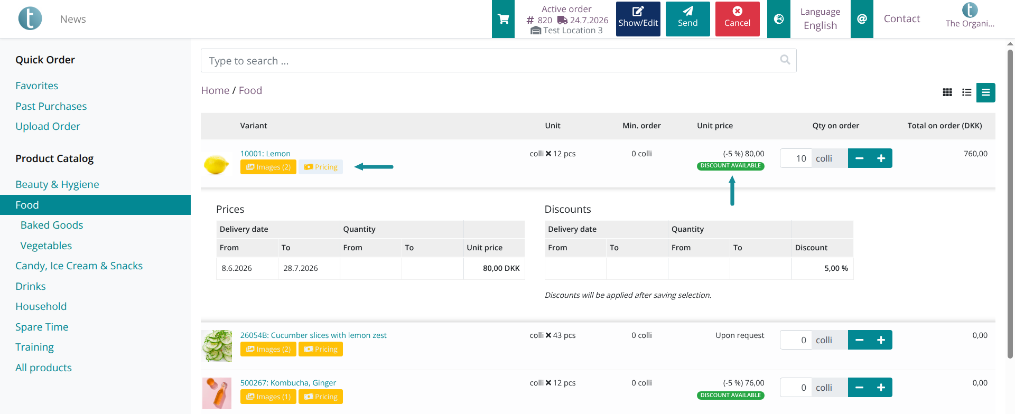Focus the Type to search field
Image resolution: width=1015 pixels, height=414 pixels.
click(498, 61)
